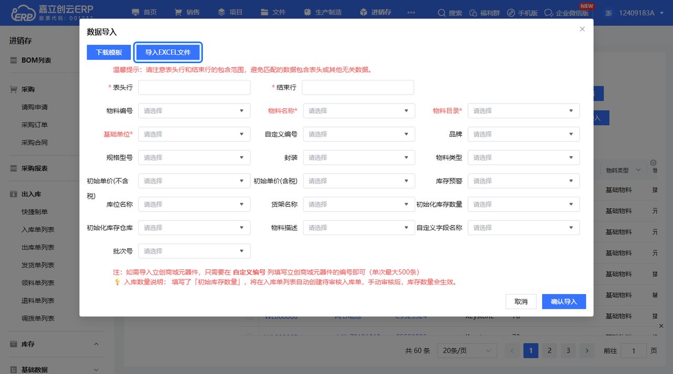Open 采购报表 in sidebar
The image size is (673, 374).
[x=35, y=168]
